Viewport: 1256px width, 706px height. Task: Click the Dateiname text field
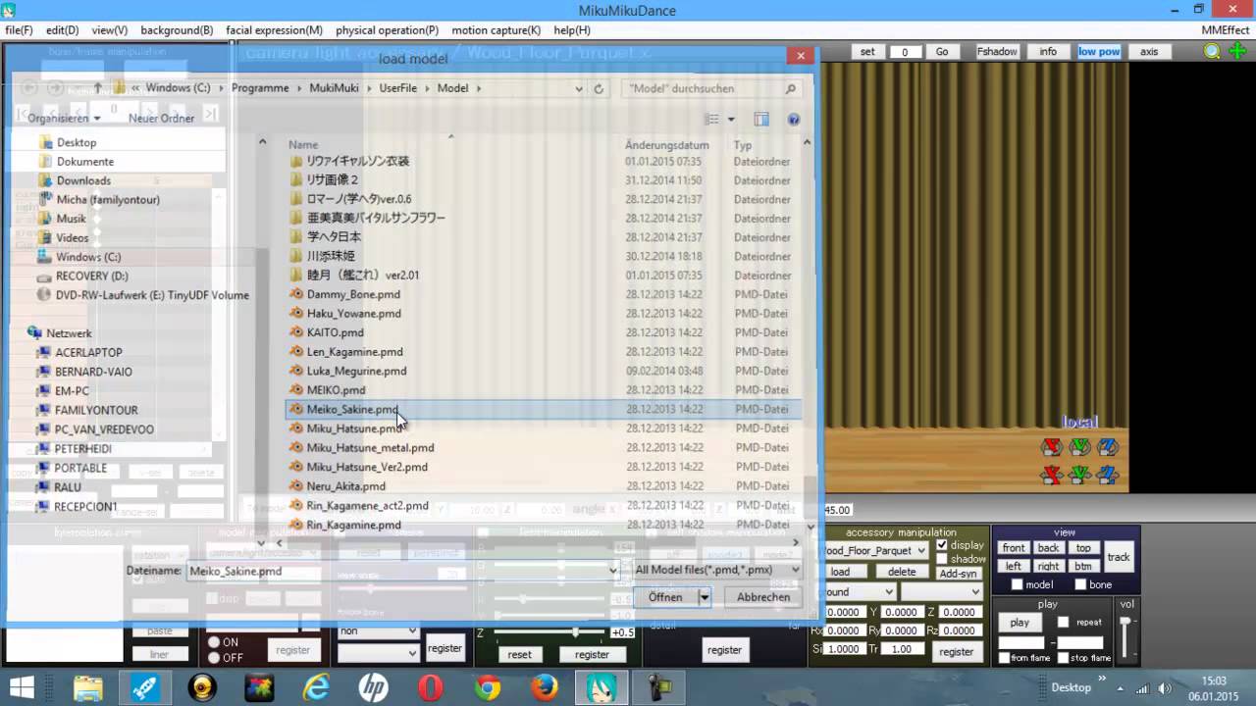coord(396,571)
